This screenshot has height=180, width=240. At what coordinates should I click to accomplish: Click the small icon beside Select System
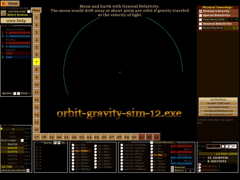pos(3,13)
